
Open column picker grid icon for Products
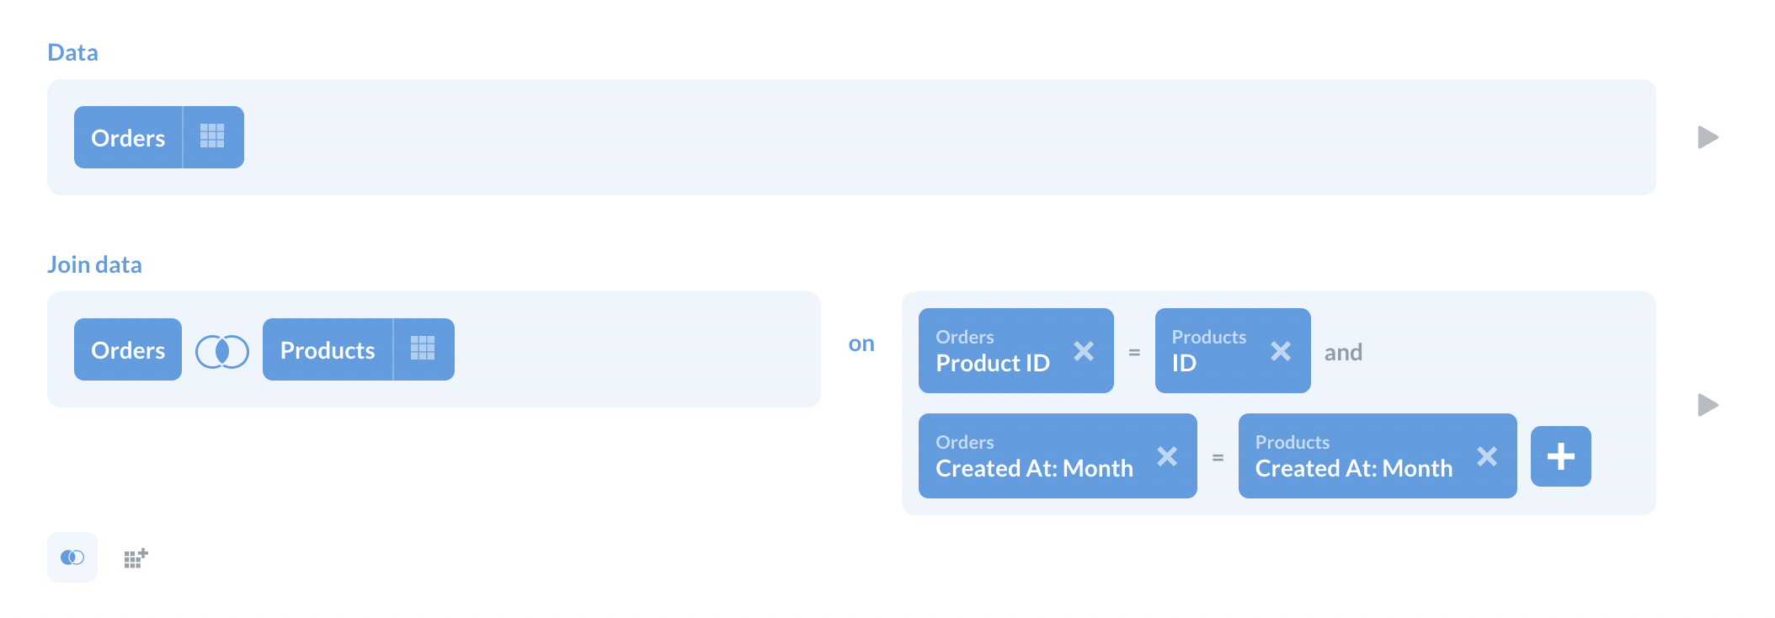coord(423,349)
